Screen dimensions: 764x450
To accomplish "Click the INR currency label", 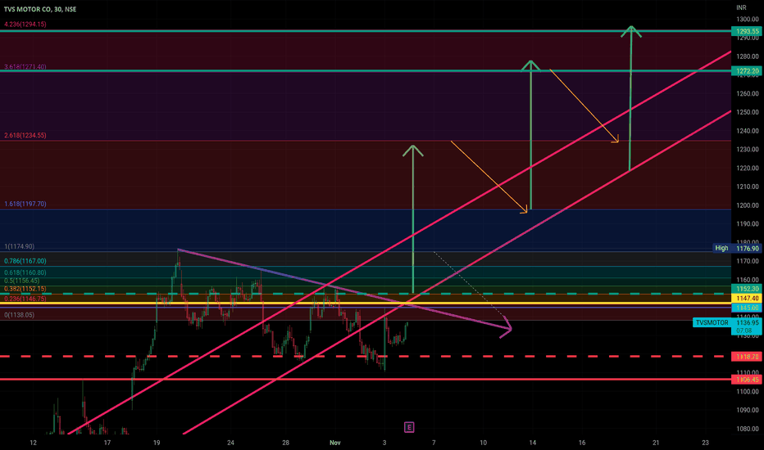I will (x=741, y=8).
